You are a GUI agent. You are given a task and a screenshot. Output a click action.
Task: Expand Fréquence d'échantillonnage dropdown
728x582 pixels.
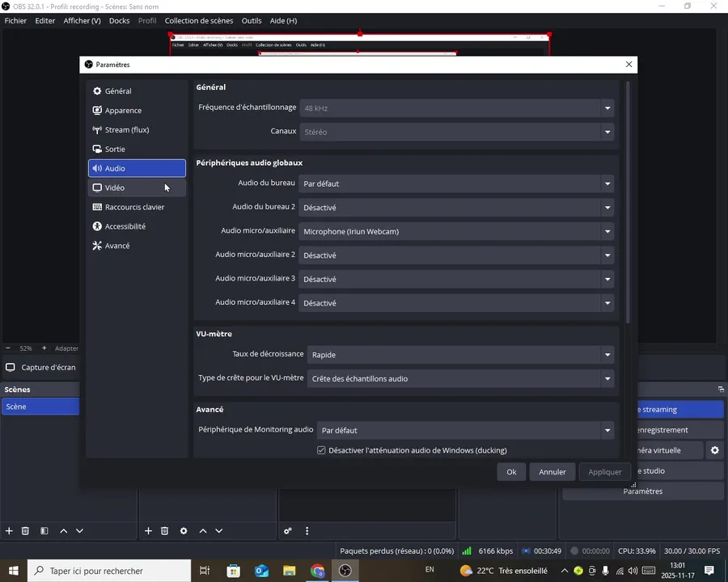click(457, 108)
